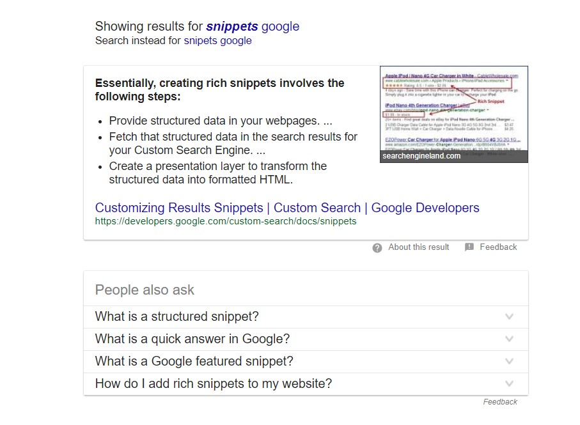Select the How do I add rich snippets text
Viewport: 580px width, 425px height.
click(x=212, y=383)
